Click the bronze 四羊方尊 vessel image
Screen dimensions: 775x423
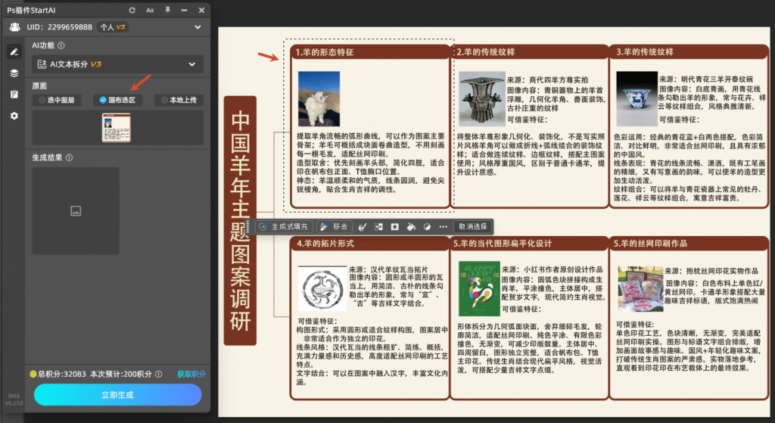482,99
